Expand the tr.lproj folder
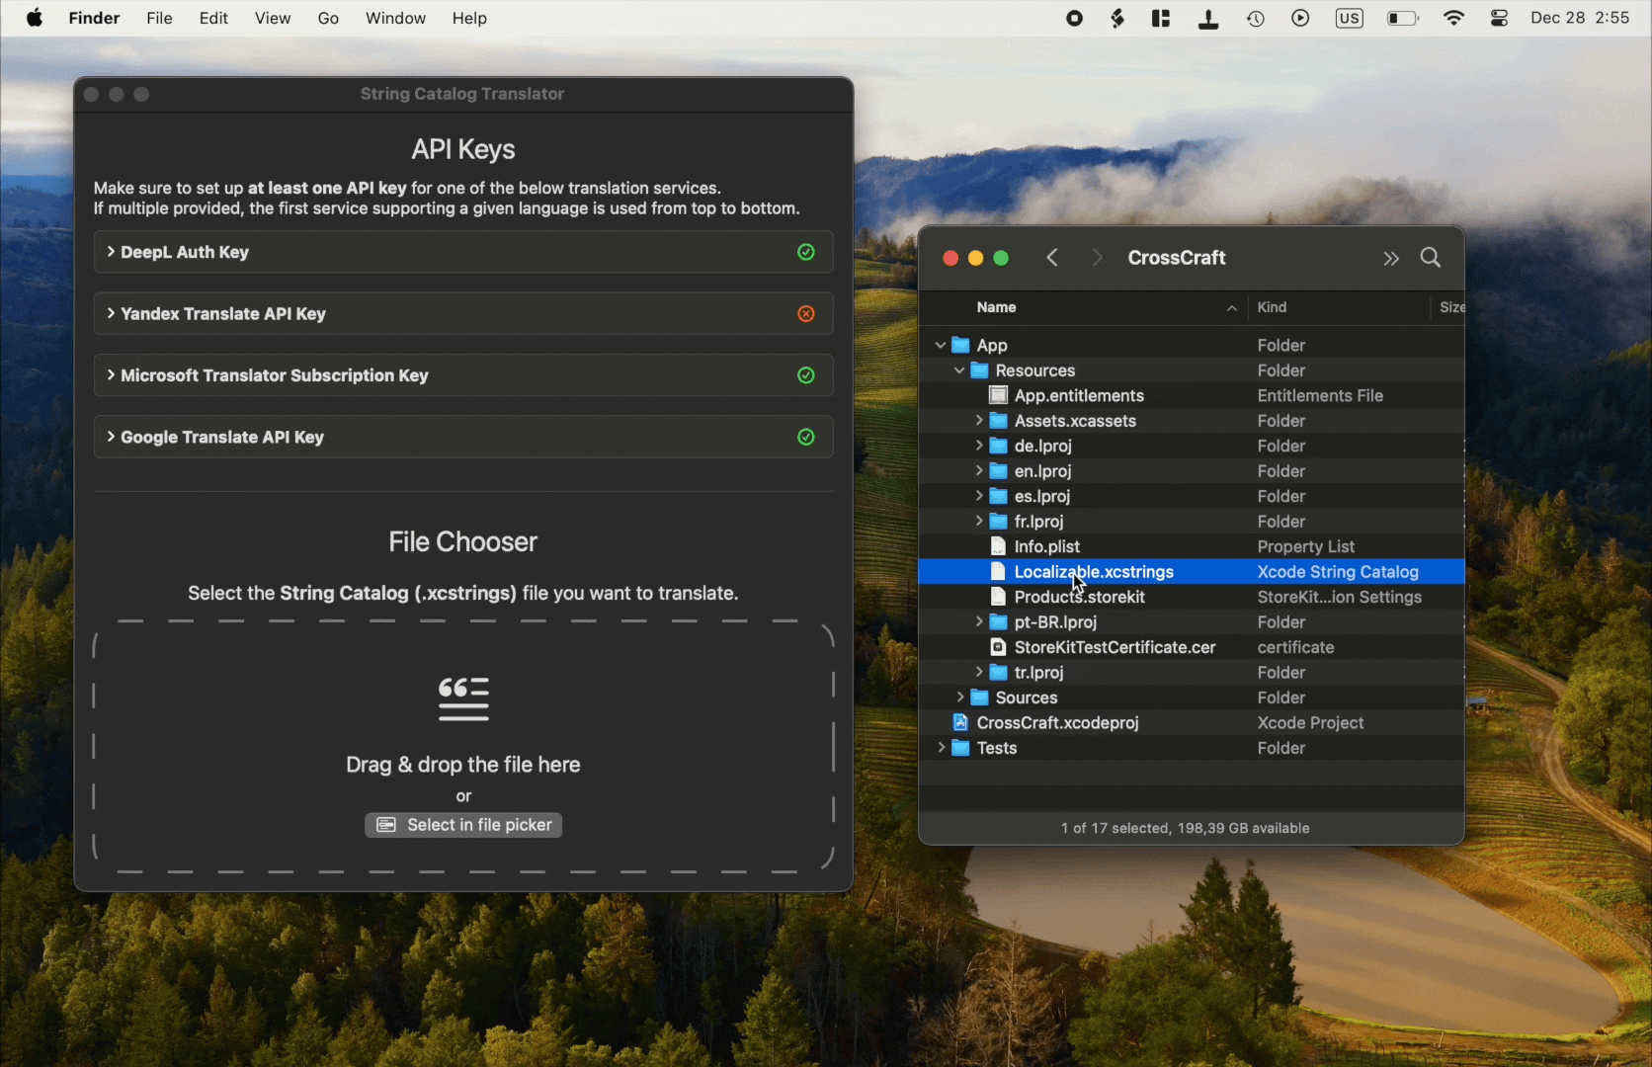Viewport: 1652px width, 1067px height. 979,672
